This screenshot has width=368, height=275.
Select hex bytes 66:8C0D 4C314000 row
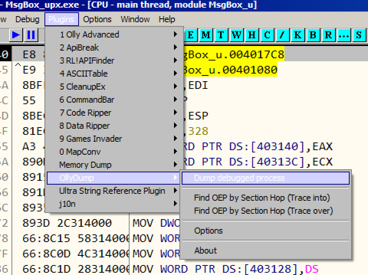[x=76, y=254]
